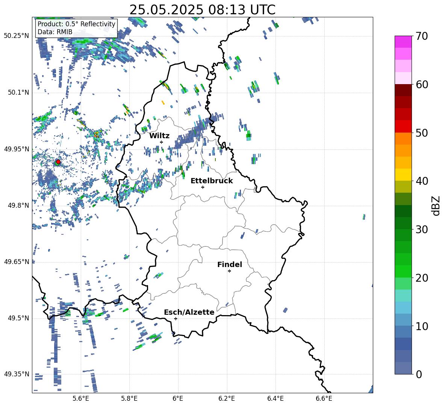Screen dimensions: 445x406
Task: Click the 5.8°E longitude label
Action: [x=129, y=398]
